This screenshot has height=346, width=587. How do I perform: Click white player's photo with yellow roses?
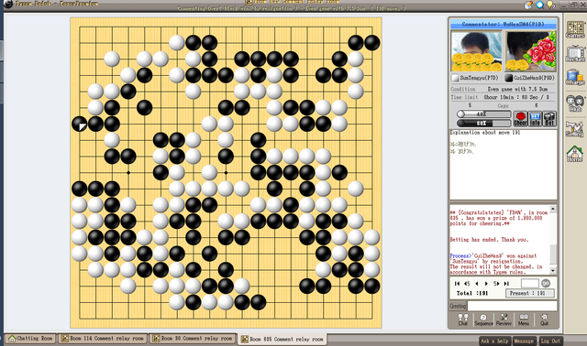click(476, 51)
